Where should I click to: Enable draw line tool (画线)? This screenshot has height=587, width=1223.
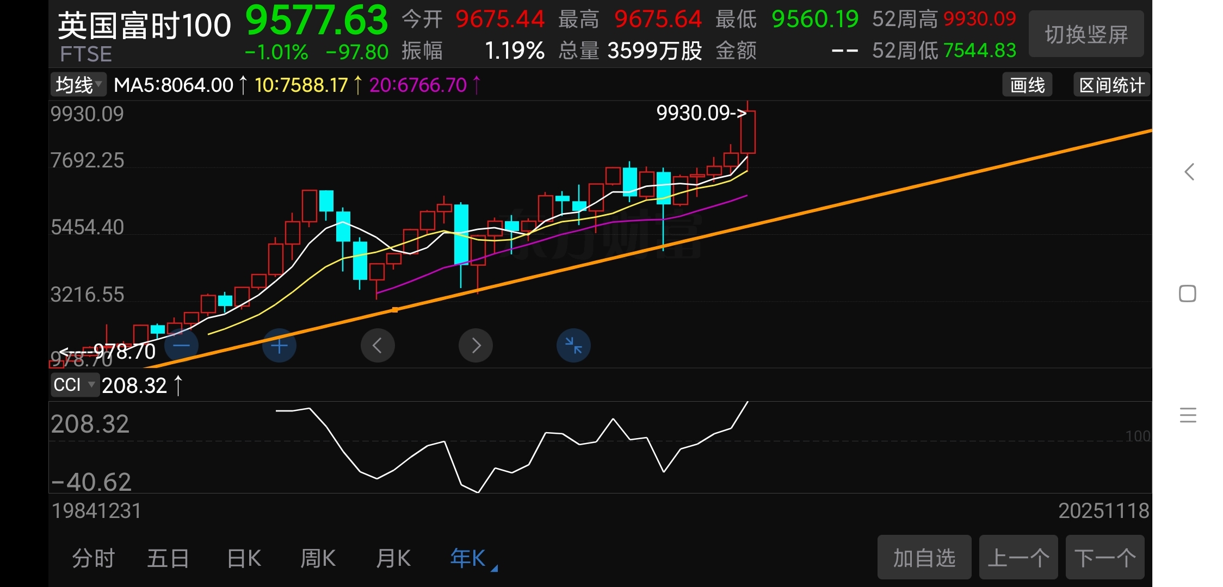1027,85
